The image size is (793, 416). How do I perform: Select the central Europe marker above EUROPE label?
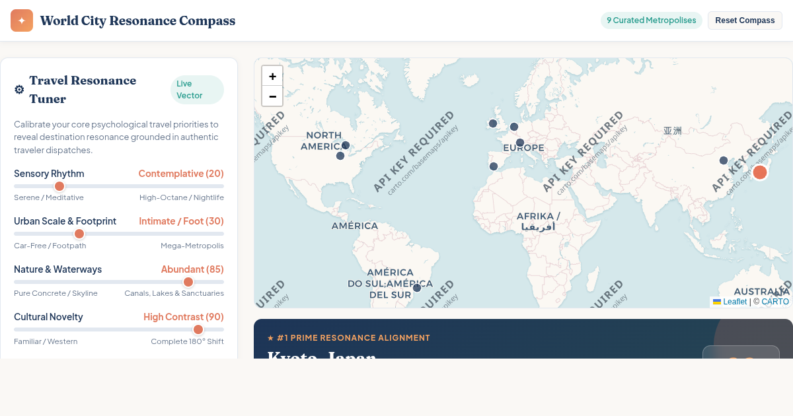520,143
